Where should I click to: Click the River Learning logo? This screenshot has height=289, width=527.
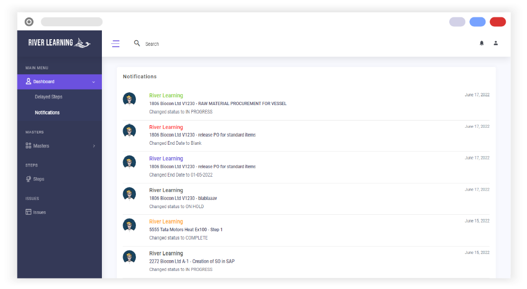(59, 43)
